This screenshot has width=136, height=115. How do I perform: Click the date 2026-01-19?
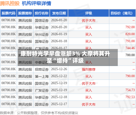pyautogui.click(x=59, y=34)
